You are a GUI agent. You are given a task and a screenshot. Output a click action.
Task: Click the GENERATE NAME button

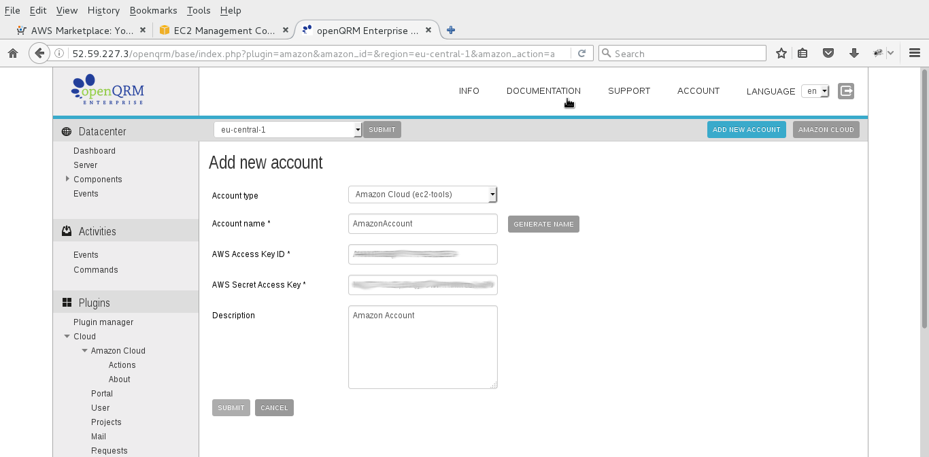point(543,224)
